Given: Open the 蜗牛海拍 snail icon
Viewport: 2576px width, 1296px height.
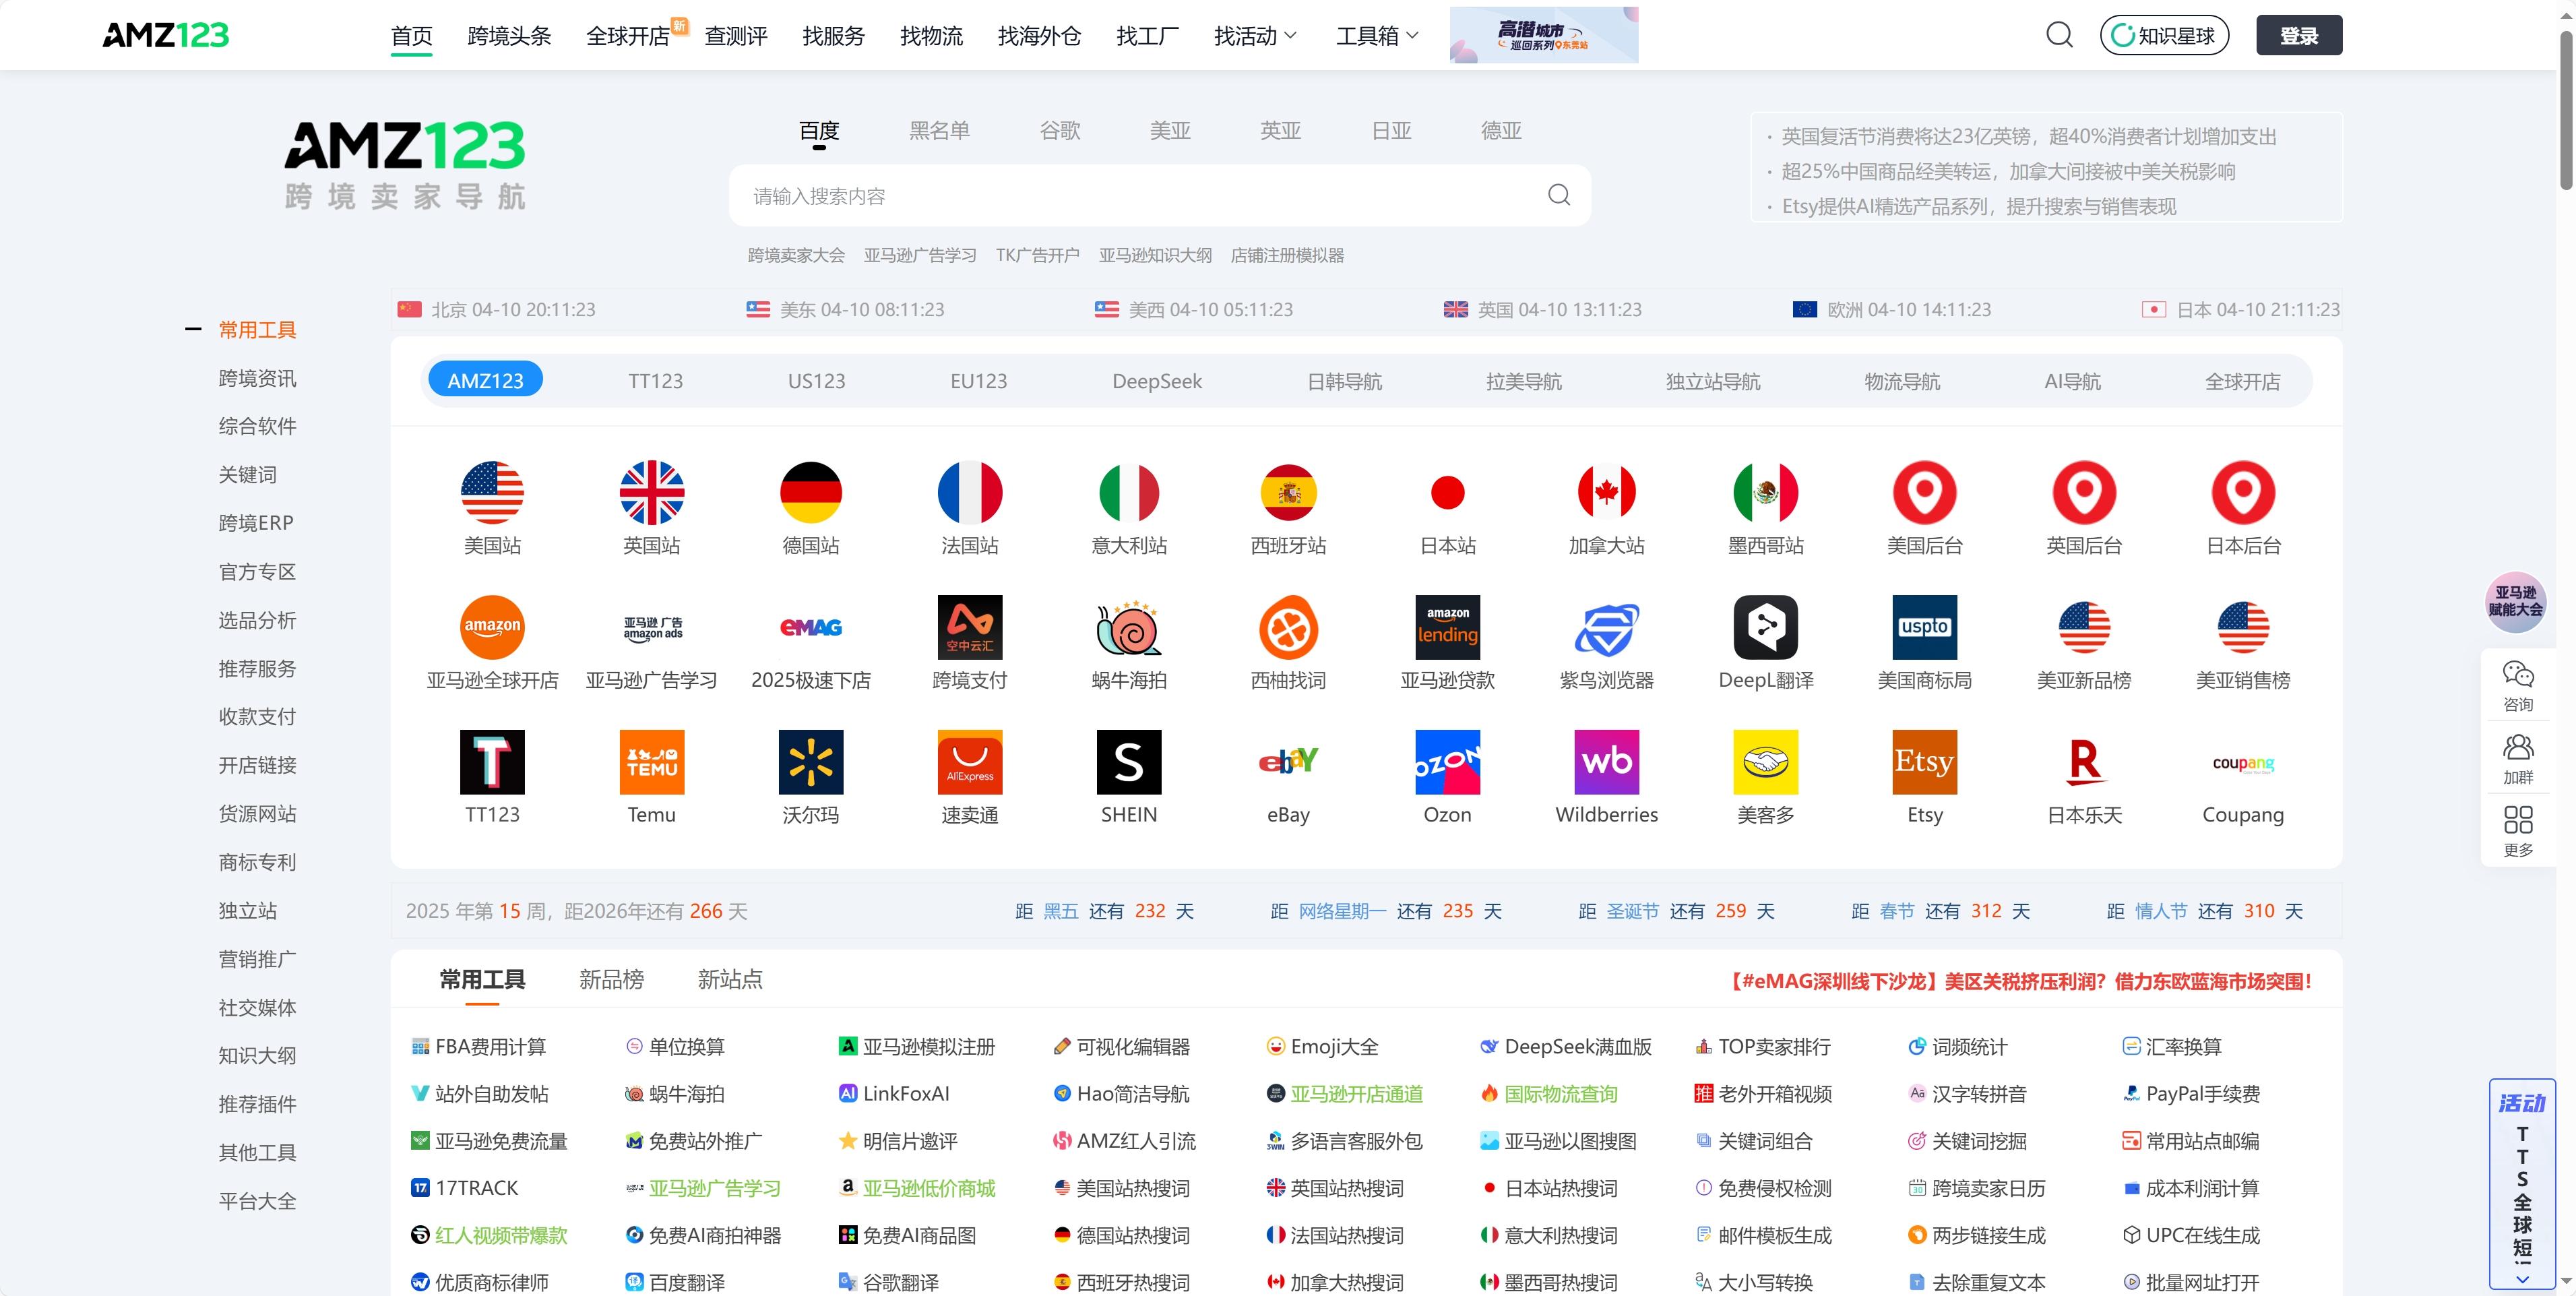Looking at the screenshot, I should click(1129, 627).
